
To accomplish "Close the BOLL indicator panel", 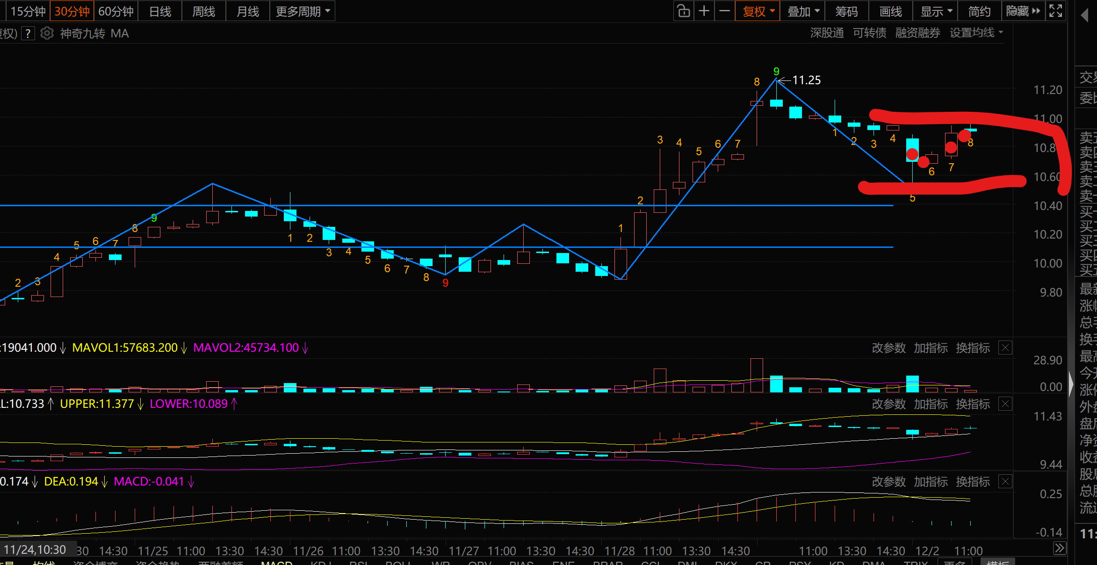I will coord(1005,404).
